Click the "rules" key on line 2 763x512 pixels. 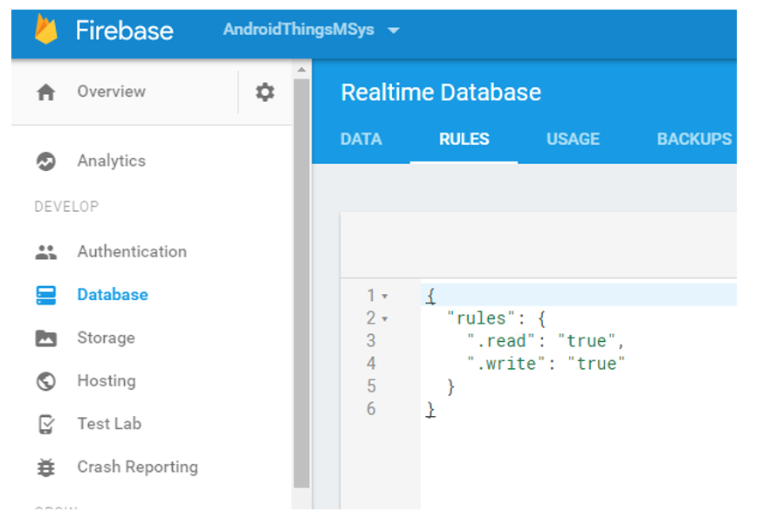pos(481,318)
